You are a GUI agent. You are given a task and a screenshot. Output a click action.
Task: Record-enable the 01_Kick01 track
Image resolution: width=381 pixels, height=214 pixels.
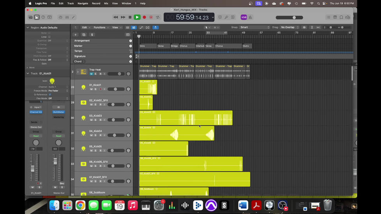(100, 89)
